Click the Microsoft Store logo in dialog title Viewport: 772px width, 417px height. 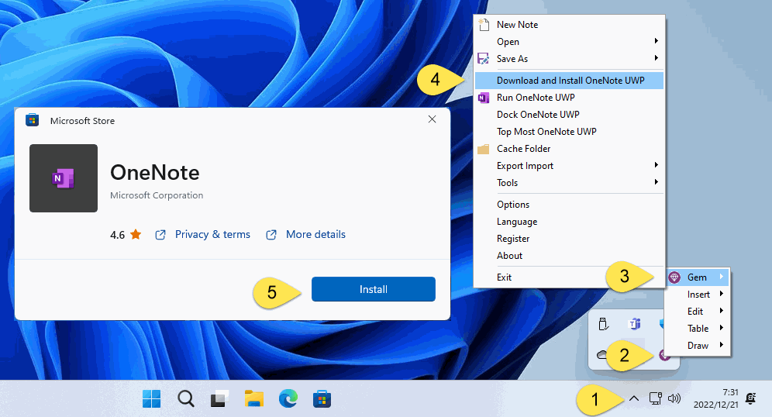point(33,120)
